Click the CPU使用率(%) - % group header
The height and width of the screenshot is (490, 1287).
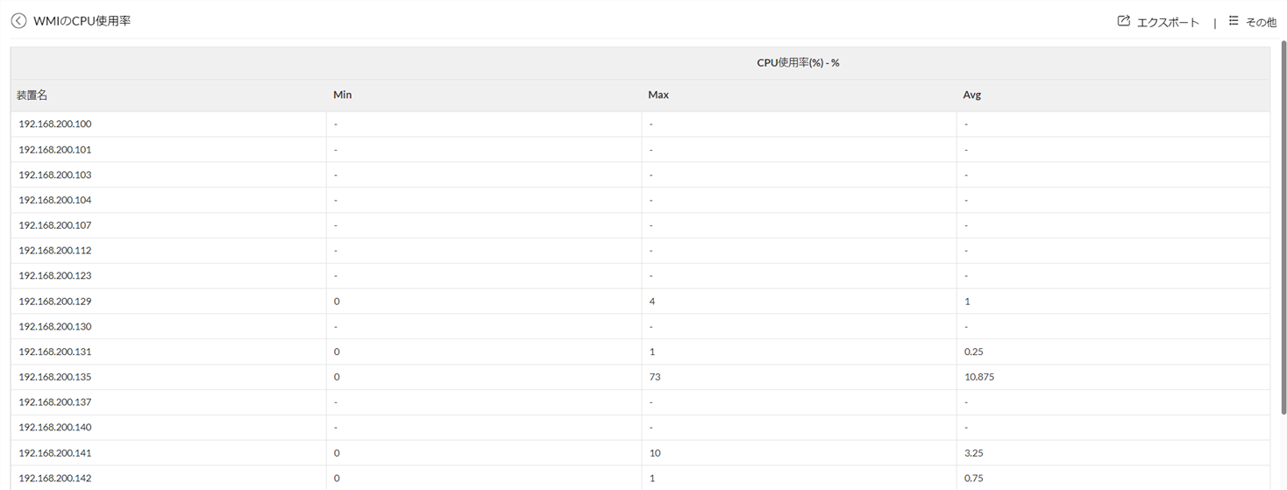(x=798, y=63)
